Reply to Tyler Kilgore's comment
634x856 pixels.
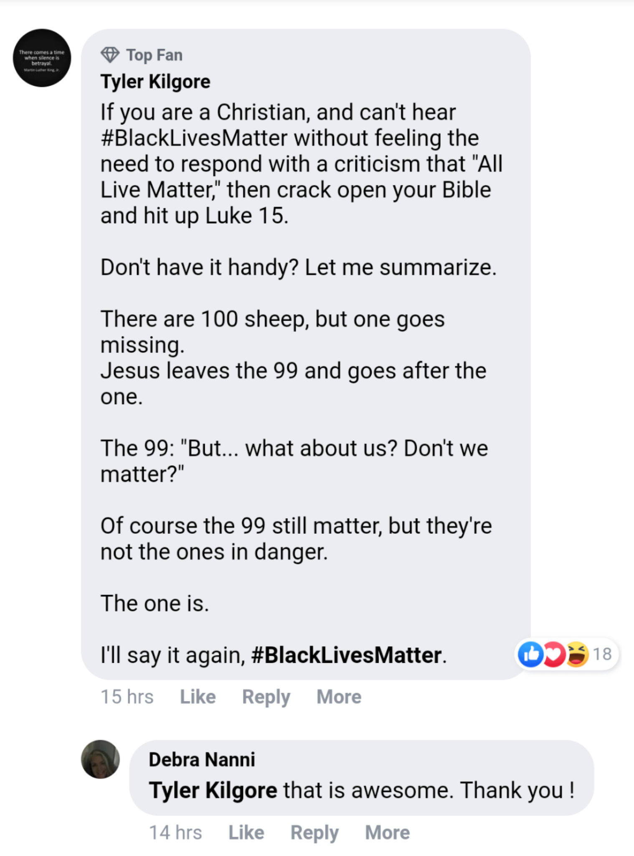click(266, 697)
